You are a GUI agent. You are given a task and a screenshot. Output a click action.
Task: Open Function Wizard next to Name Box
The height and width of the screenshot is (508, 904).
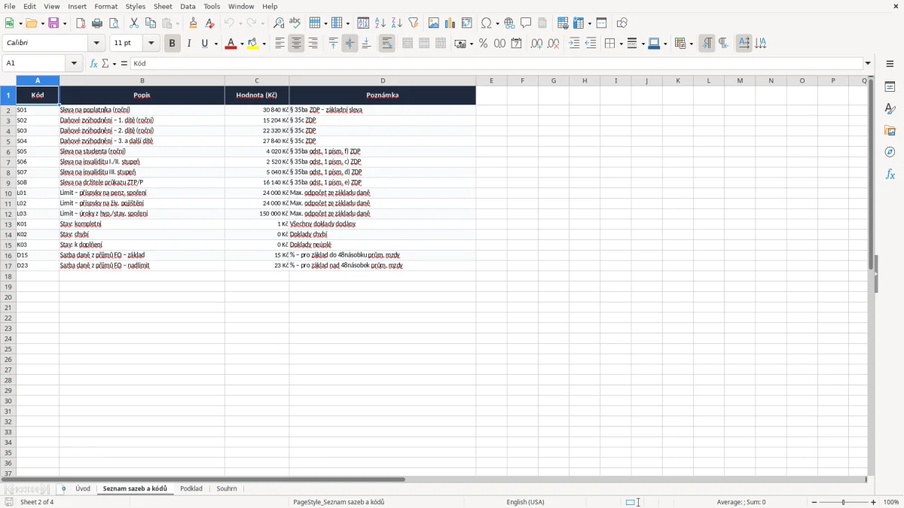(x=94, y=63)
